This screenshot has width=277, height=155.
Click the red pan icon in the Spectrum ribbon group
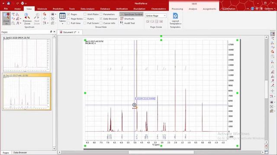point(45,14)
